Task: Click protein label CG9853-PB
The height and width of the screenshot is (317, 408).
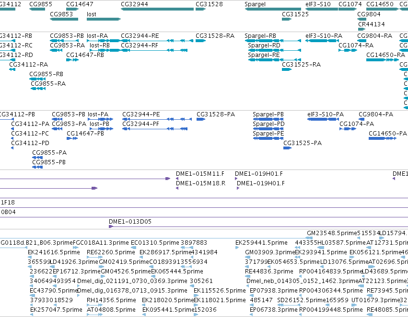Action: pos(69,114)
